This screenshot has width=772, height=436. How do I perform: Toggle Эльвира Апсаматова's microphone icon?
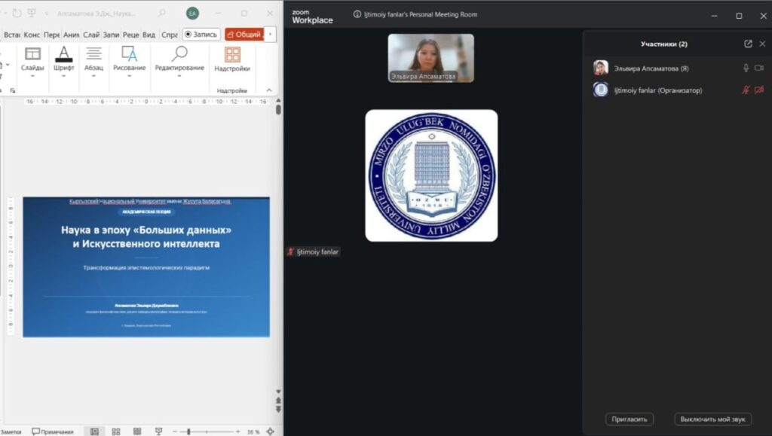pyautogui.click(x=746, y=68)
